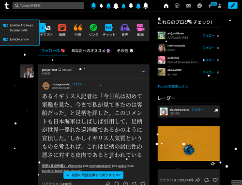Viewport: 242px width, 185px height.
Task: Create a video post (動画)
Action: (x=140, y=30)
